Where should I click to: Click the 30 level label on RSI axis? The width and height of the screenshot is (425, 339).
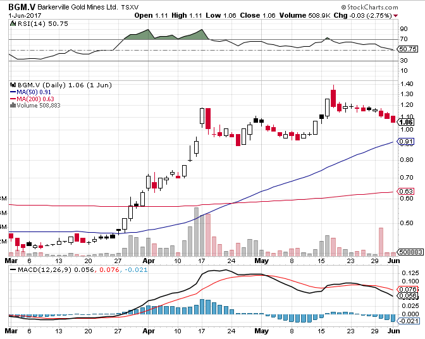click(x=403, y=61)
